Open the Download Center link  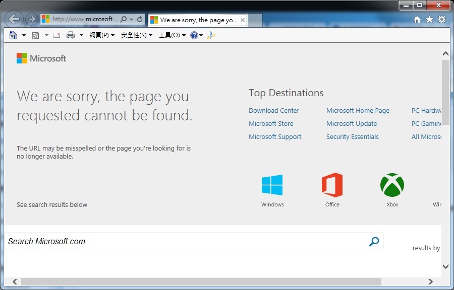pyautogui.click(x=274, y=110)
